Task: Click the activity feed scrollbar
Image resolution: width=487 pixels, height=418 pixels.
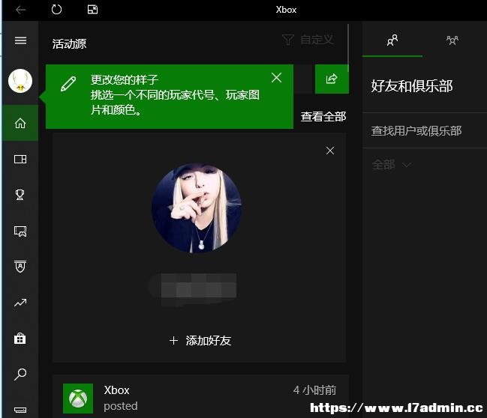Action: point(348,48)
